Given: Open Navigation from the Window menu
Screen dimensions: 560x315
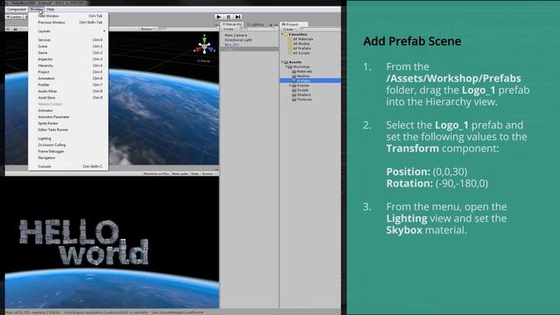Looking at the screenshot, I should pos(68,157).
